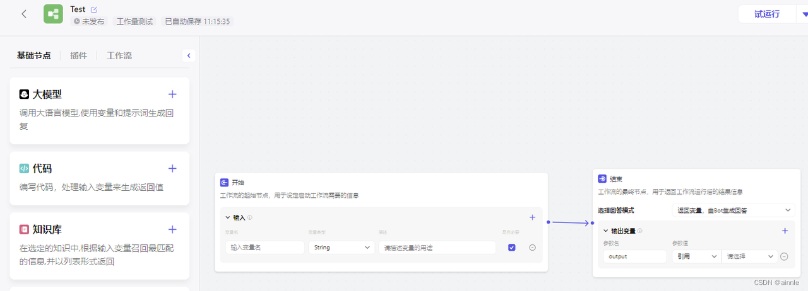808x291 pixels.
Task: Click the 开始 node icon
Action: 224,183
